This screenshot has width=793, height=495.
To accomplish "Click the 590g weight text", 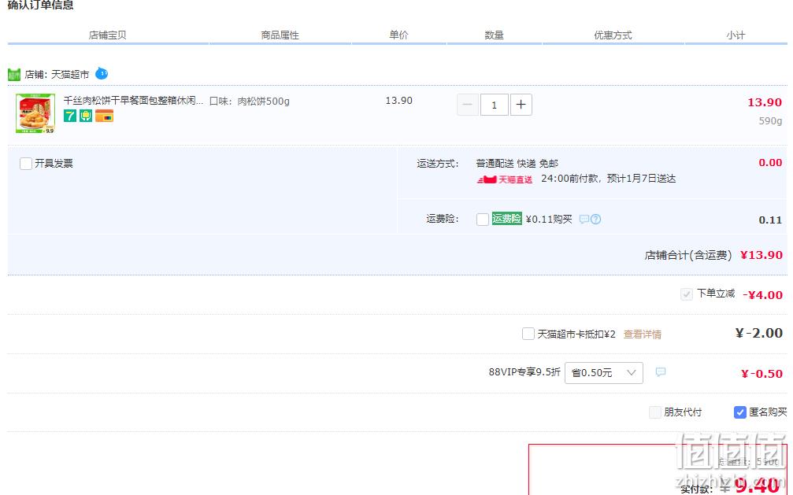I will point(770,121).
